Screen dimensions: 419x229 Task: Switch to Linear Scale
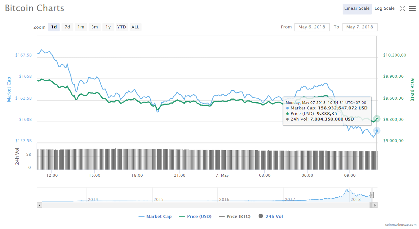(357, 9)
